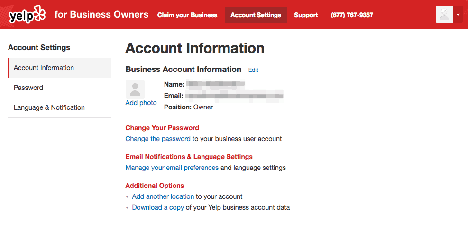The width and height of the screenshot is (468, 240).
Task: Click the (877) 767-9357 phone number
Action: [352, 15]
